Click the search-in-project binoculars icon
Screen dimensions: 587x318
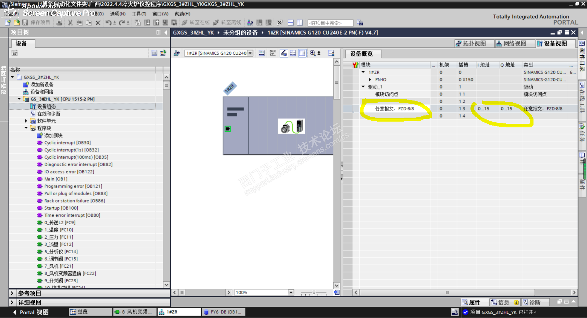[360, 23]
